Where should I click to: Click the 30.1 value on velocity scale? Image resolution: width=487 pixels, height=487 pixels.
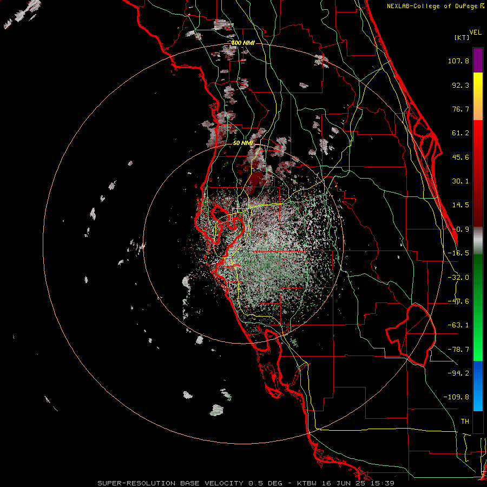pyautogui.click(x=460, y=181)
